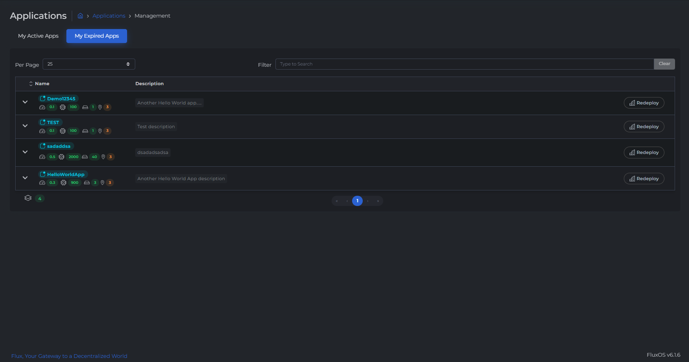Click the storage drive icon in HelloWorldApp row
This screenshot has width=689, height=362.
tap(87, 183)
